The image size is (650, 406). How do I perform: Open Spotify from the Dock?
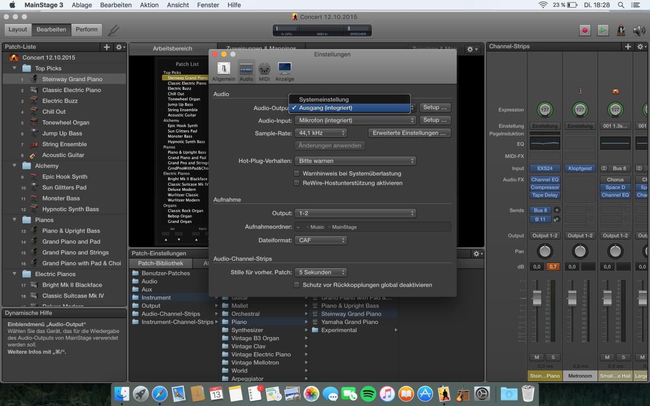[x=368, y=393]
